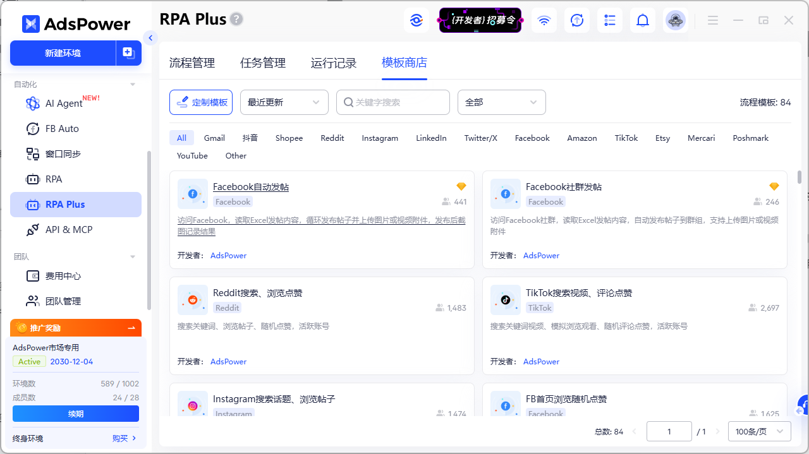Go to previous page arrow

(635, 432)
